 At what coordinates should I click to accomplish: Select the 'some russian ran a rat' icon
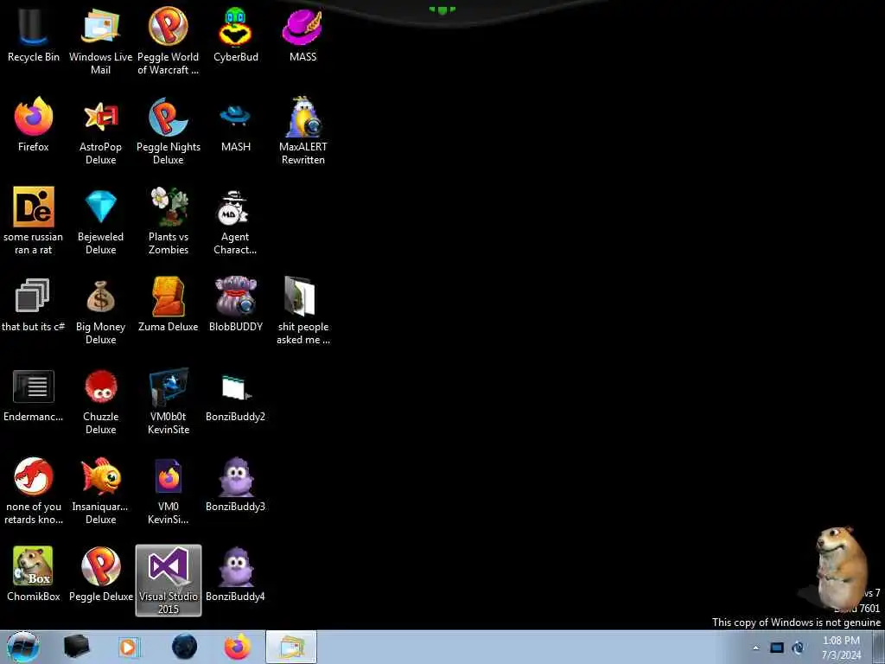[x=34, y=220]
